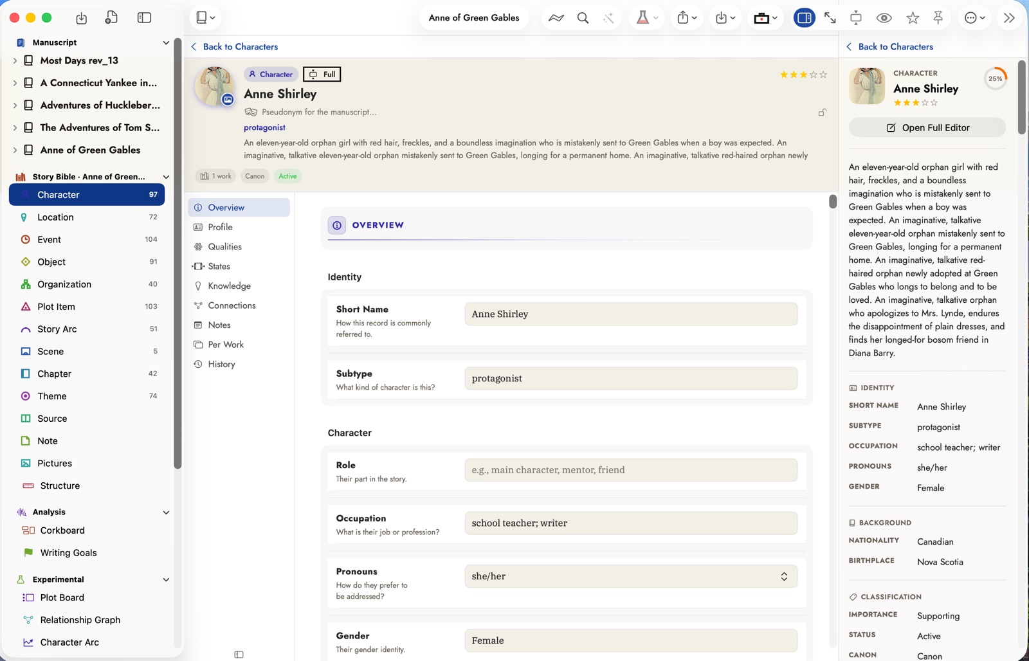
Task: Open the more options ellipsis dropdown
Action: click(x=975, y=18)
